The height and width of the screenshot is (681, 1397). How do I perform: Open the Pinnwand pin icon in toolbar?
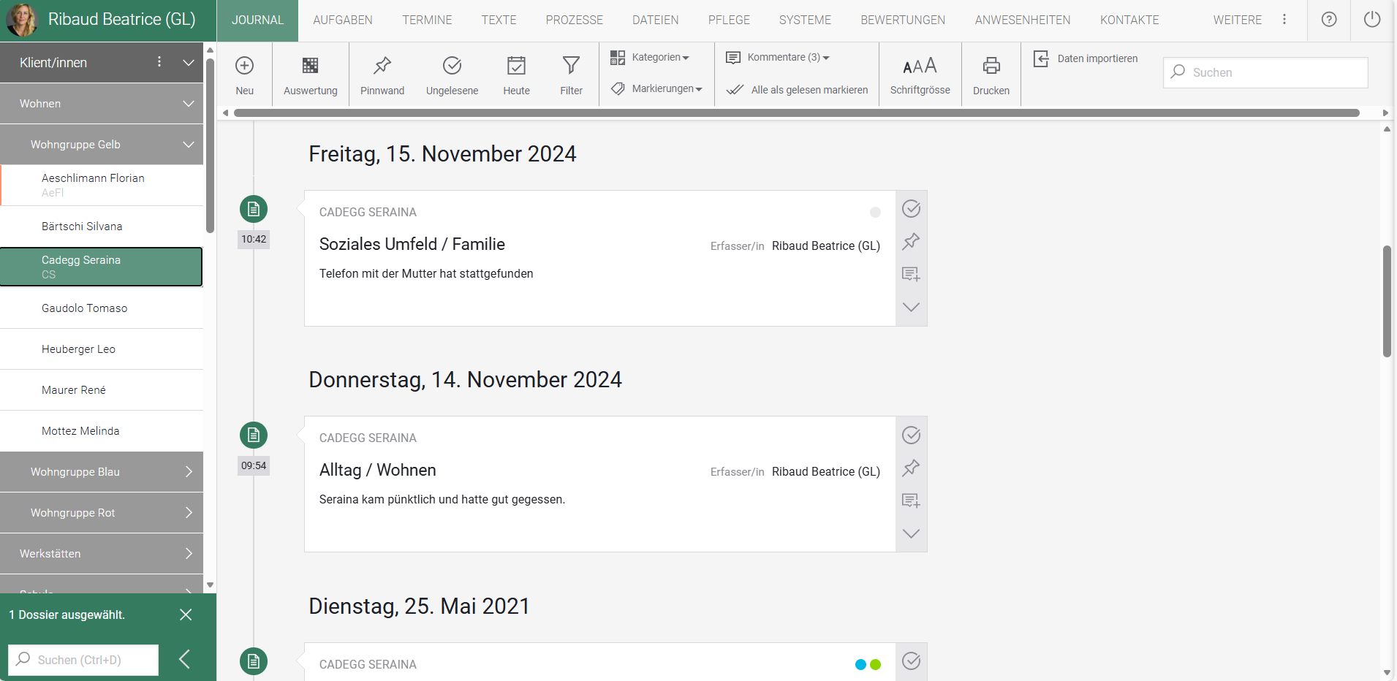click(x=382, y=66)
